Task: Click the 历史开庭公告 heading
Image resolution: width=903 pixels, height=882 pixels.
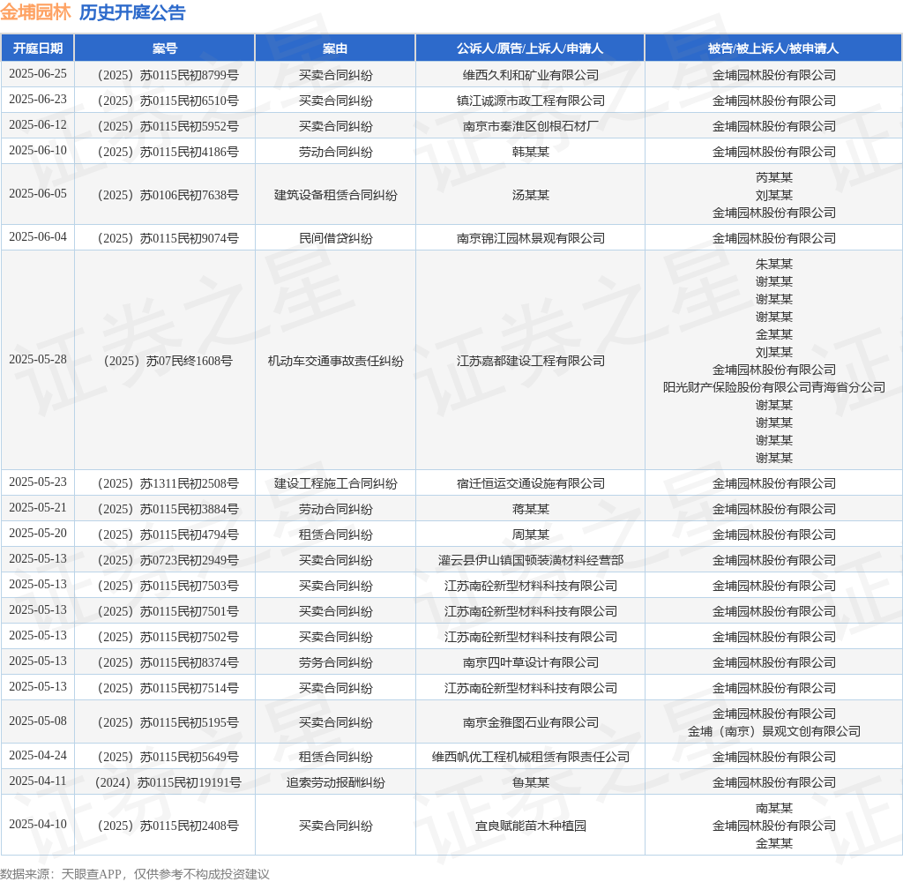Action: pos(132,12)
